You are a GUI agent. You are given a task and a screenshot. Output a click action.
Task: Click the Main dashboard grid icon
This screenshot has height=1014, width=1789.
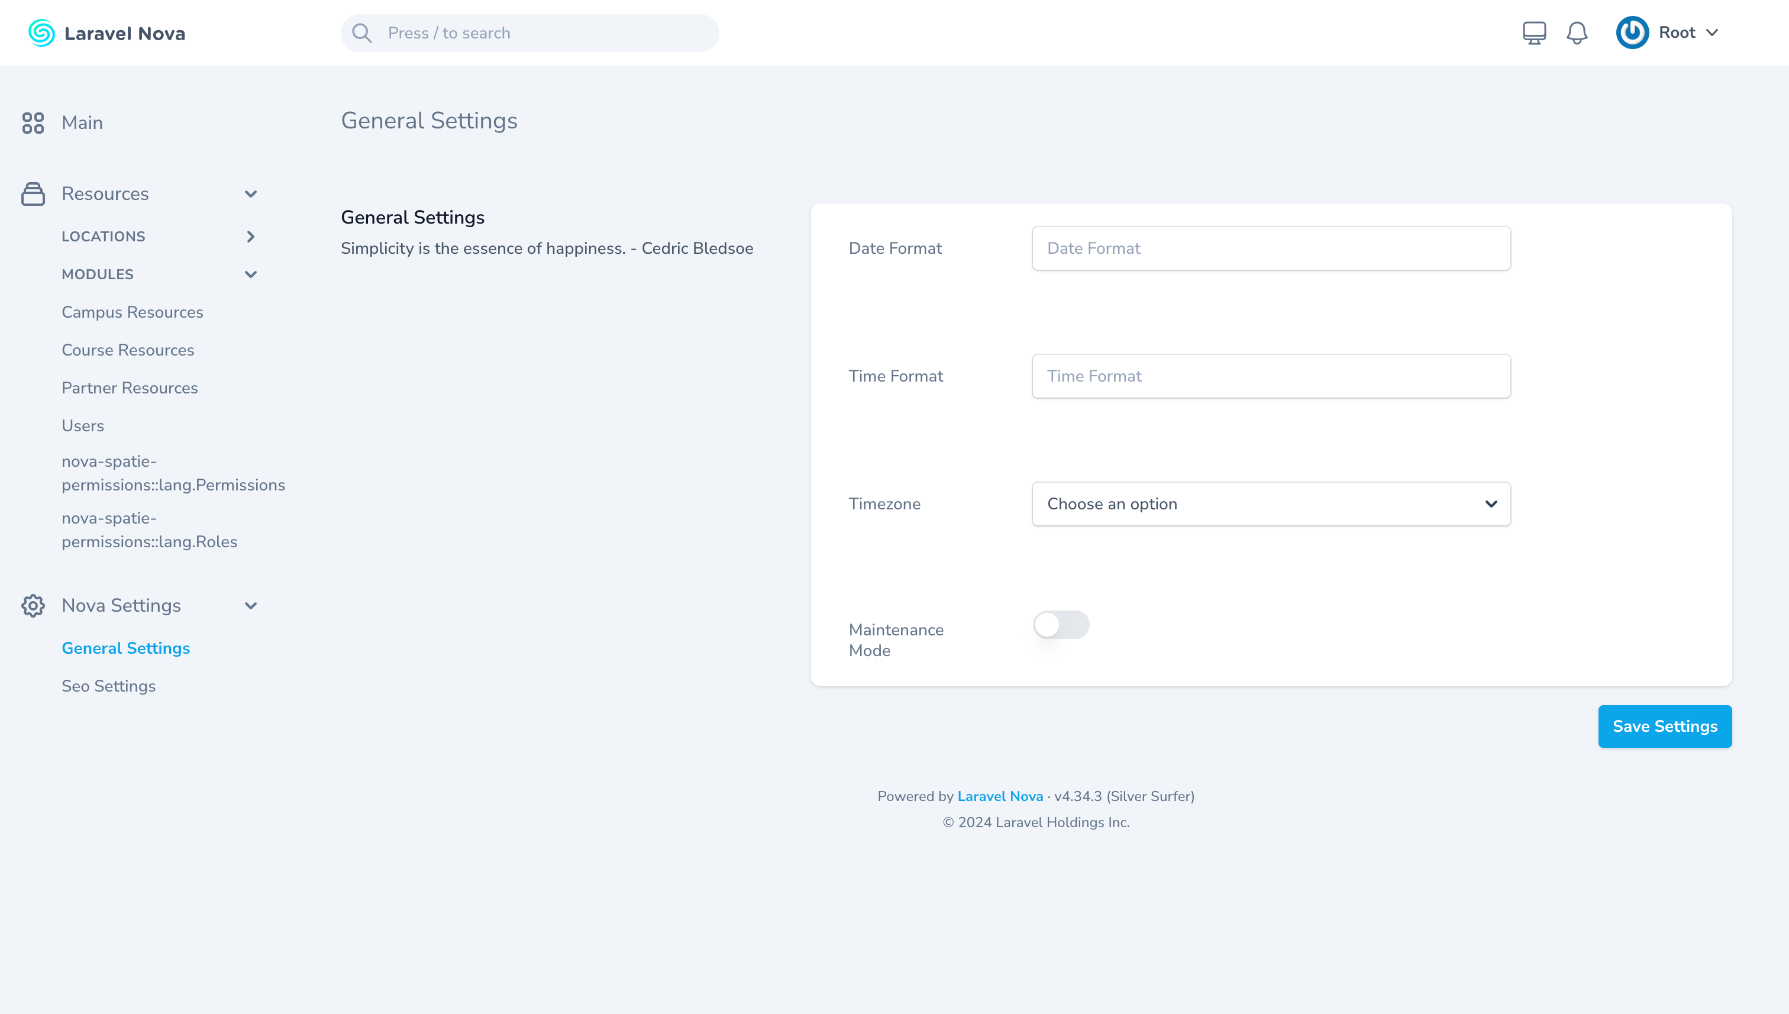33,122
